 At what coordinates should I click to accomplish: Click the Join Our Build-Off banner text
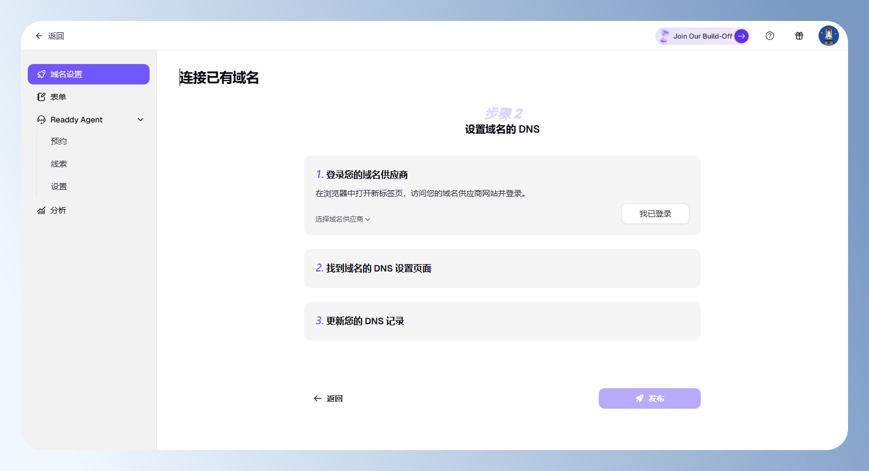click(702, 36)
